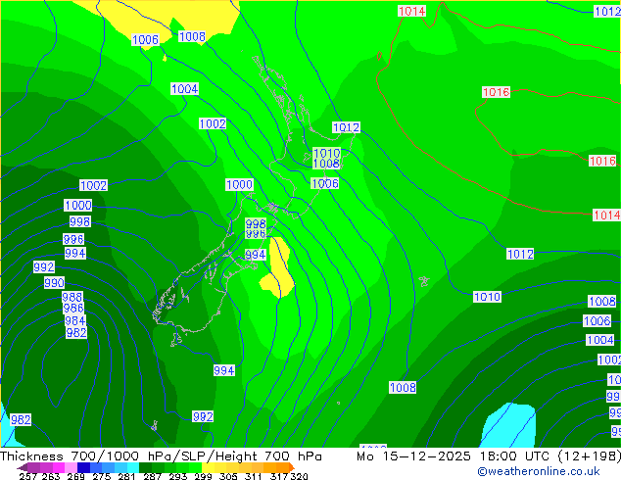The image size is (621, 480).
Task: Click the legend value 287
Action: point(152,476)
